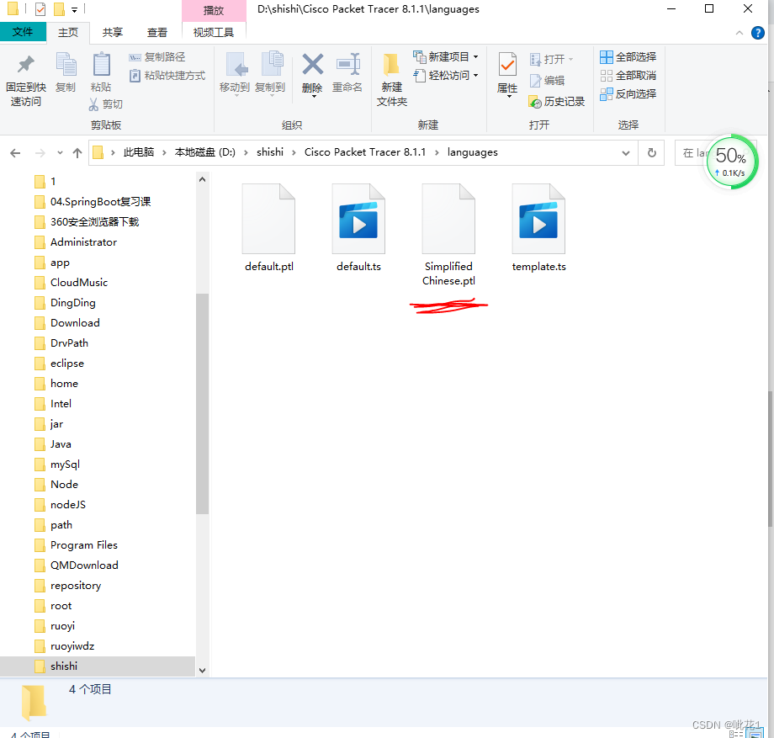Image resolution: width=774 pixels, height=738 pixels.
Task: Select the template.ts file
Action: coord(539,228)
